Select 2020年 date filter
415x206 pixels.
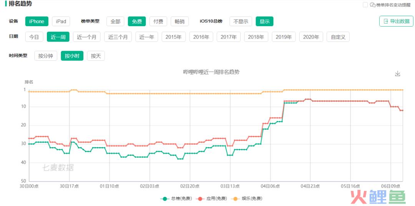pos(311,37)
